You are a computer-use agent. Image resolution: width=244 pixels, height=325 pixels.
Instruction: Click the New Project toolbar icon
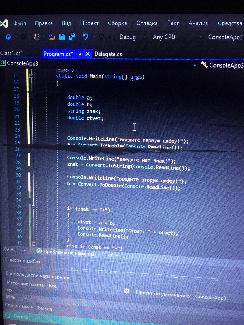(x=37, y=37)
